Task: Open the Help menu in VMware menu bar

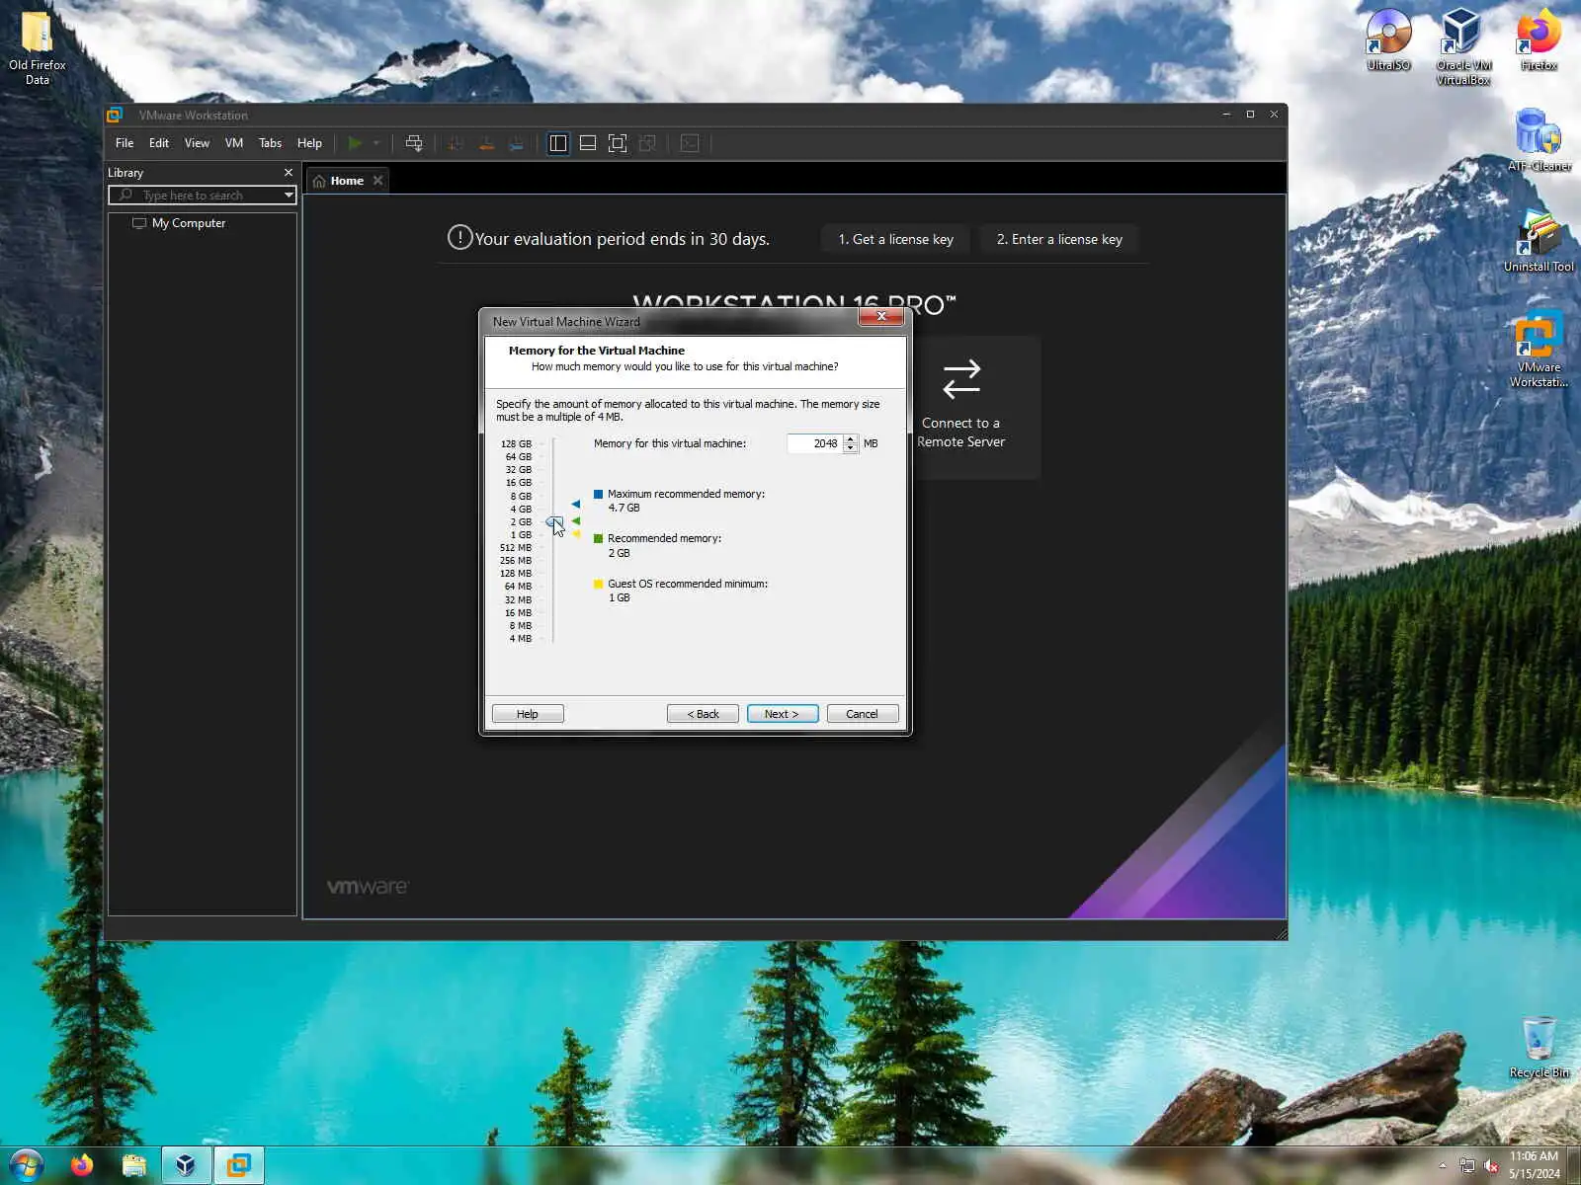Action: click(x=309, y=143)
